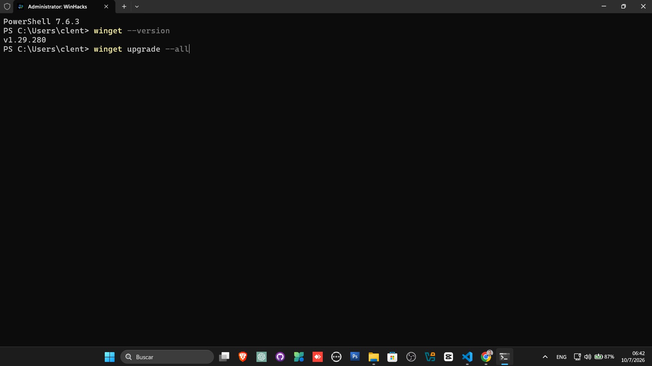The image size is (652, 366).
Task: Click the 'winget upgrade --all' command text
Action: (x=141, y=49)
